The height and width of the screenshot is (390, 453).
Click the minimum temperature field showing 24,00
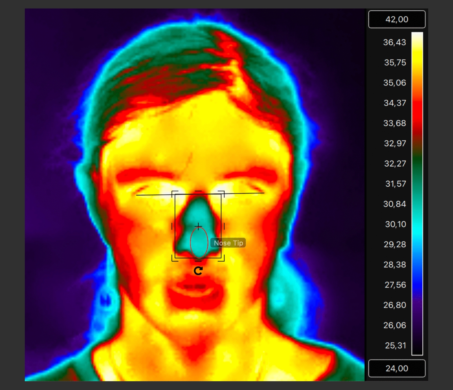pos(397,368)
